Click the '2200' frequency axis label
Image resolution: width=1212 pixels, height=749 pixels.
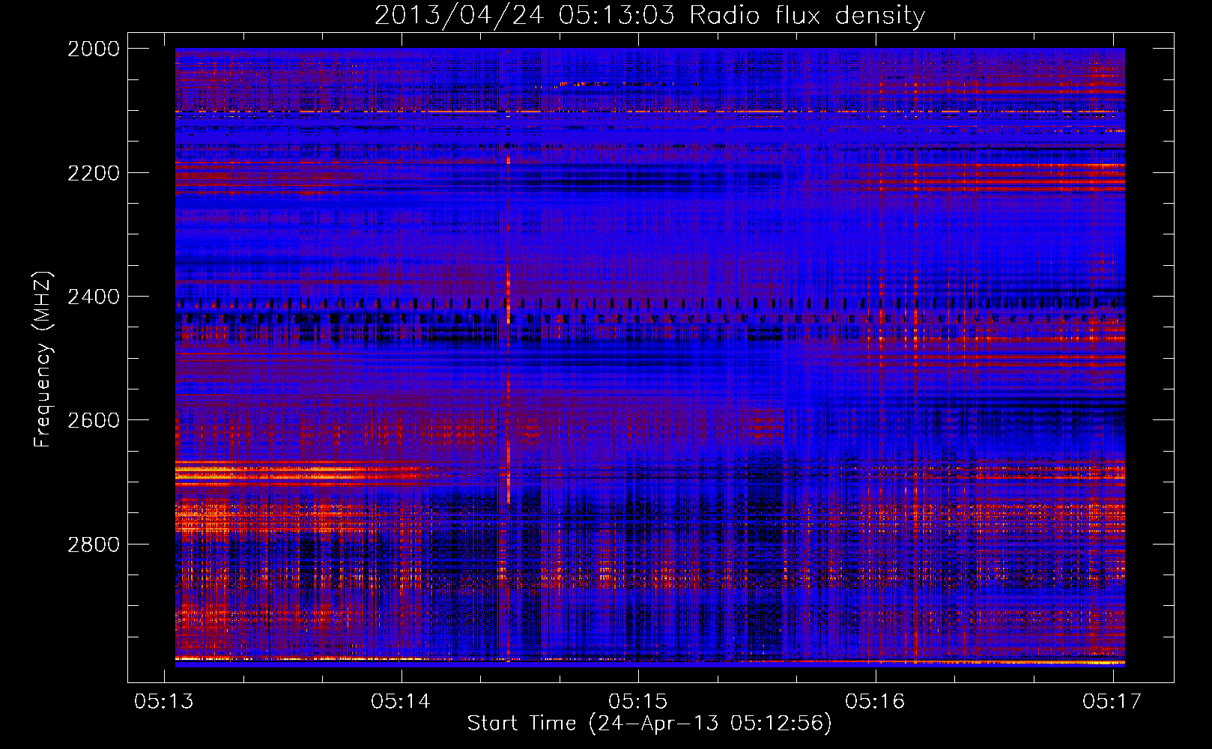click(x=93, y=173)
